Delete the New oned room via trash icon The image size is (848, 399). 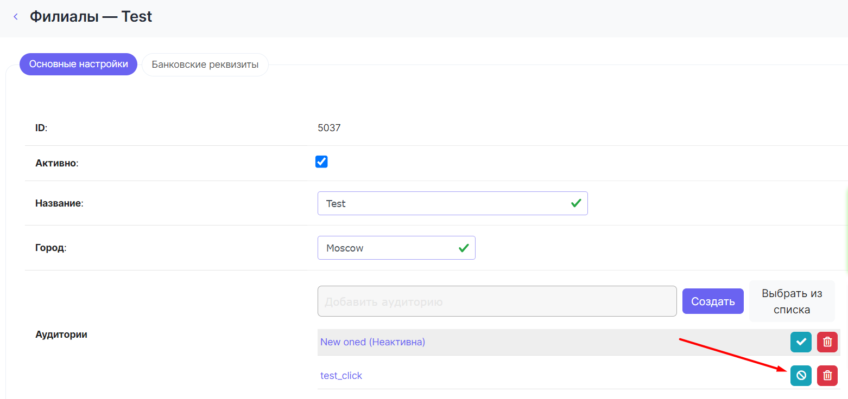pyautogui.click(x=827, y=342)
